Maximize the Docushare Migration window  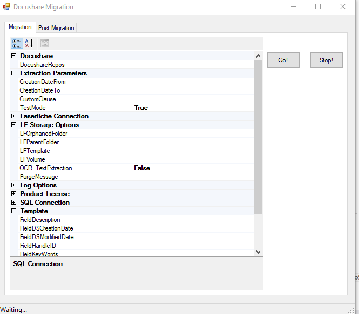point(318,6)
